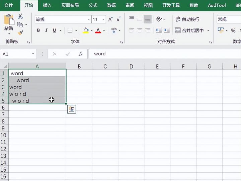Toggle Italic formatting
This screenshot has width=241, height=181.
click(46, 30)
